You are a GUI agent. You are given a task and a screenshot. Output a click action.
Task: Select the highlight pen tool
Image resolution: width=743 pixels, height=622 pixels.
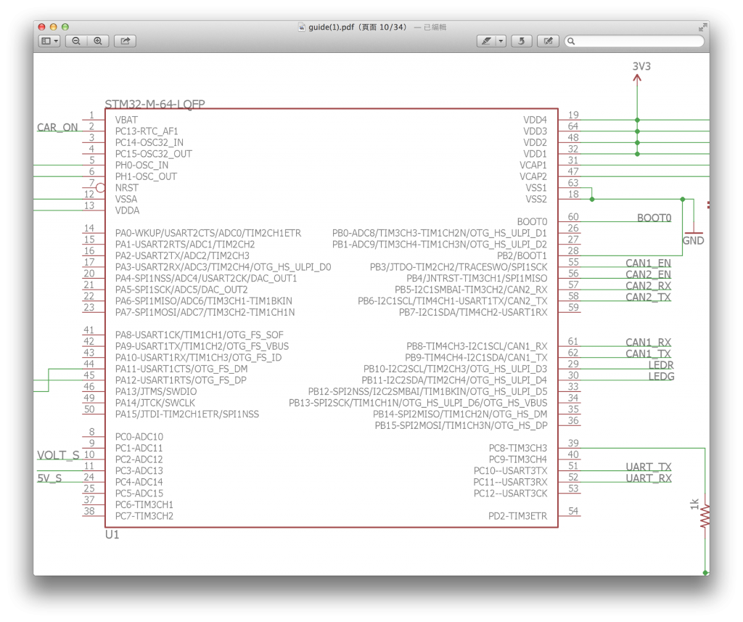[486, 41]
